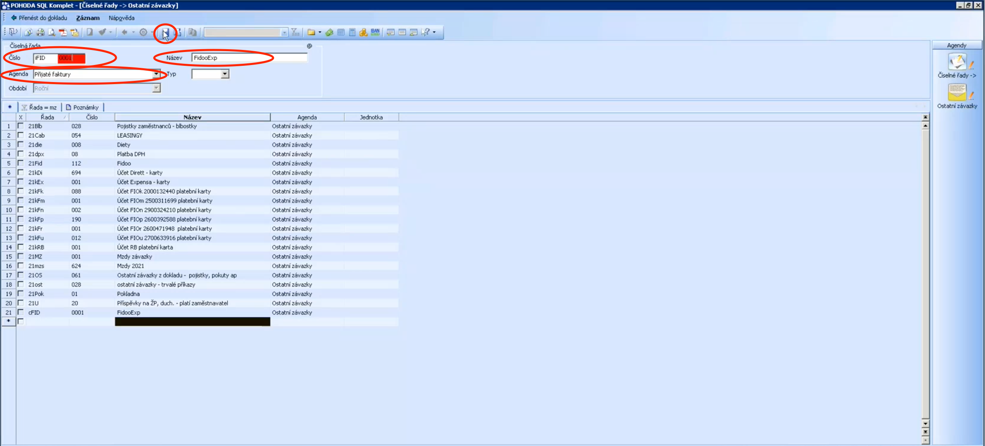Image resolution: width=985 pixels, height=446 pixels.
Task: Tick checkbox for row 21Pok Pokladna
Action: tap(20, 294)
